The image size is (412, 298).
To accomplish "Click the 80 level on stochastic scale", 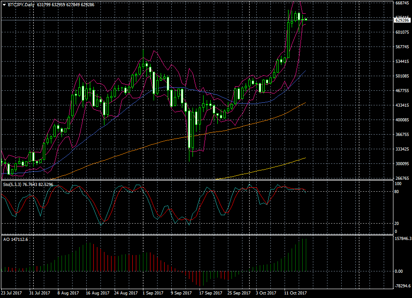I will pos(397,192).
